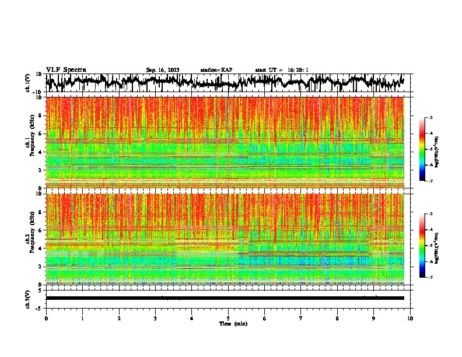This screenshot has width=462, height=357.
Task: Click the -7 tick on ch.2 colorbar
Action: [x=430, y=278]
